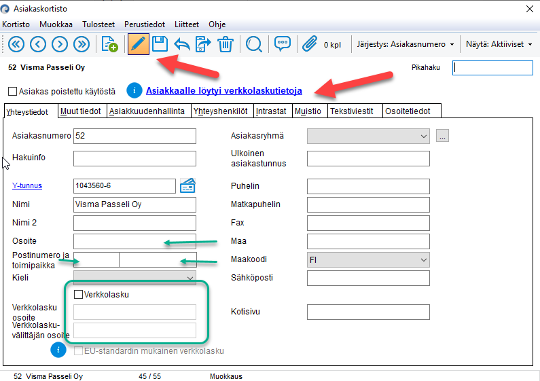
Task: Switch to the Intrastat tab
Action: [273, 111]
